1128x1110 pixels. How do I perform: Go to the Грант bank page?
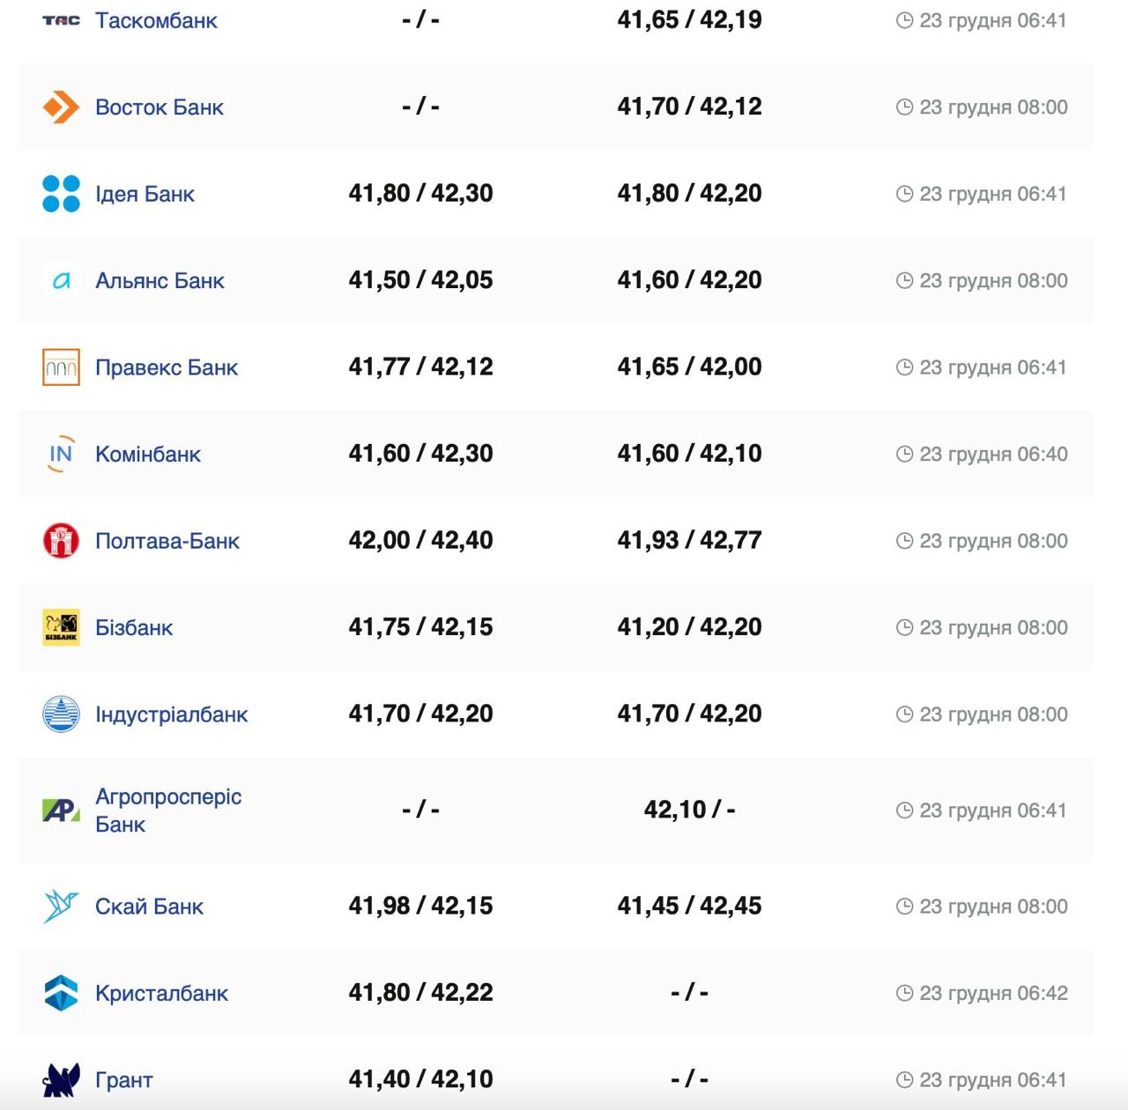pyautogui.click(x=124, y=1080)
